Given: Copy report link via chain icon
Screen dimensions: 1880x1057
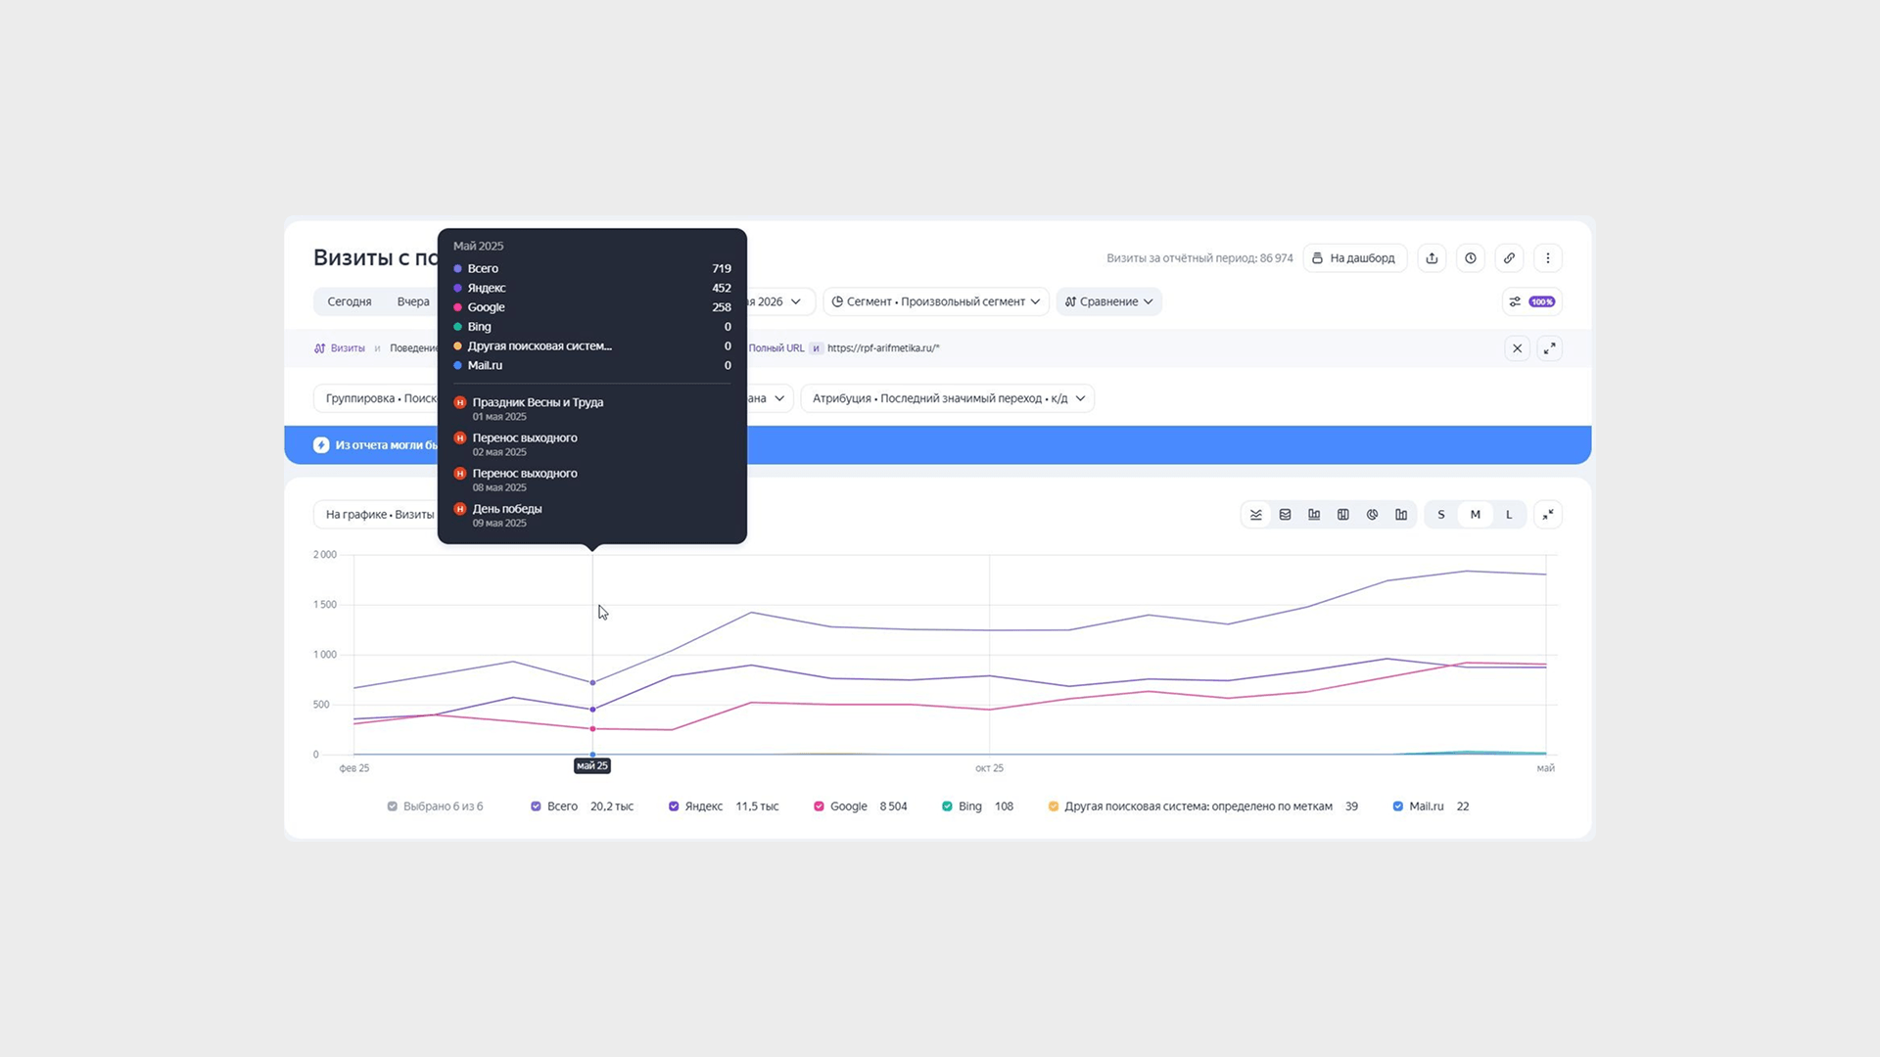Looking at the screenshot, I should pos(1509,258).
